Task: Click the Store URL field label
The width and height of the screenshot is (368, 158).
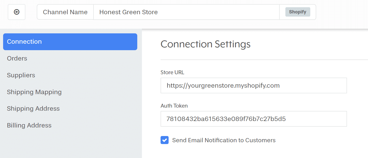Action: (x=172, y=72)
